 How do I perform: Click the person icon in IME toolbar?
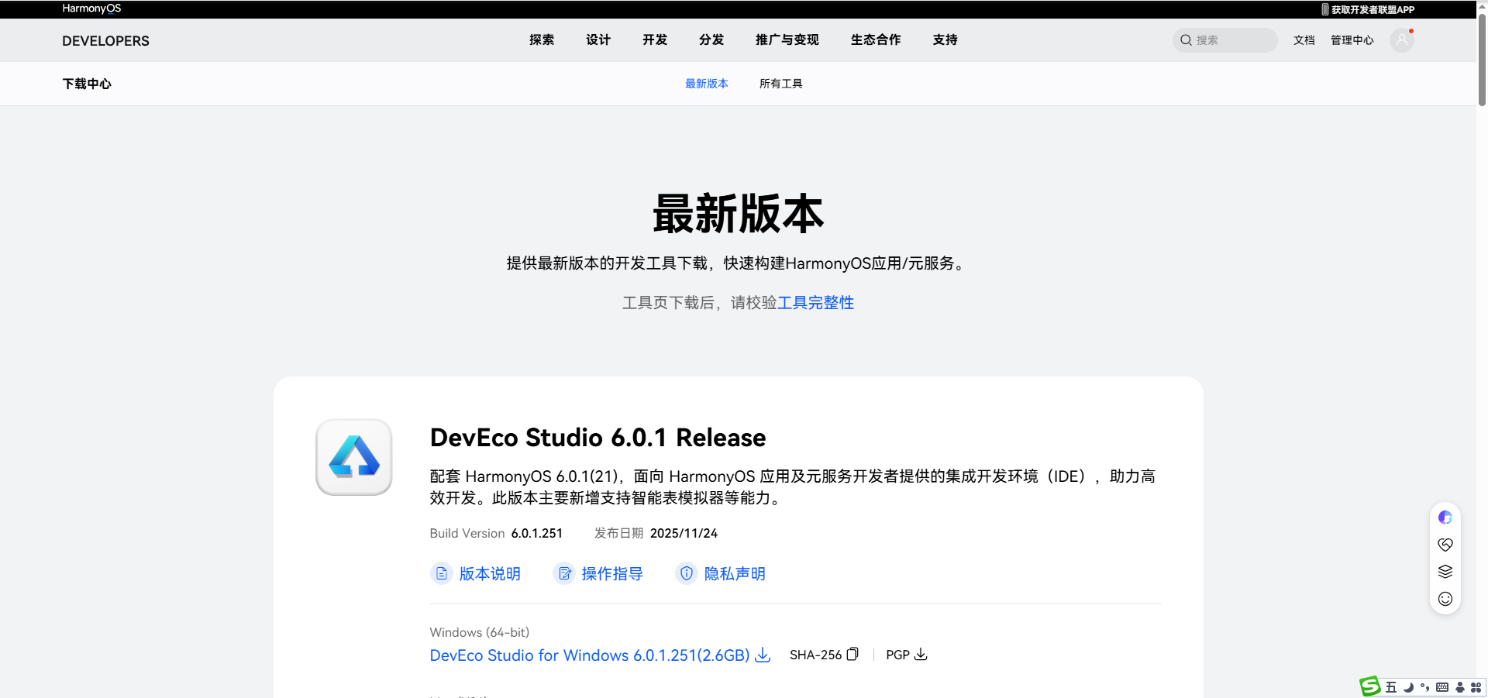point(1460,687)
